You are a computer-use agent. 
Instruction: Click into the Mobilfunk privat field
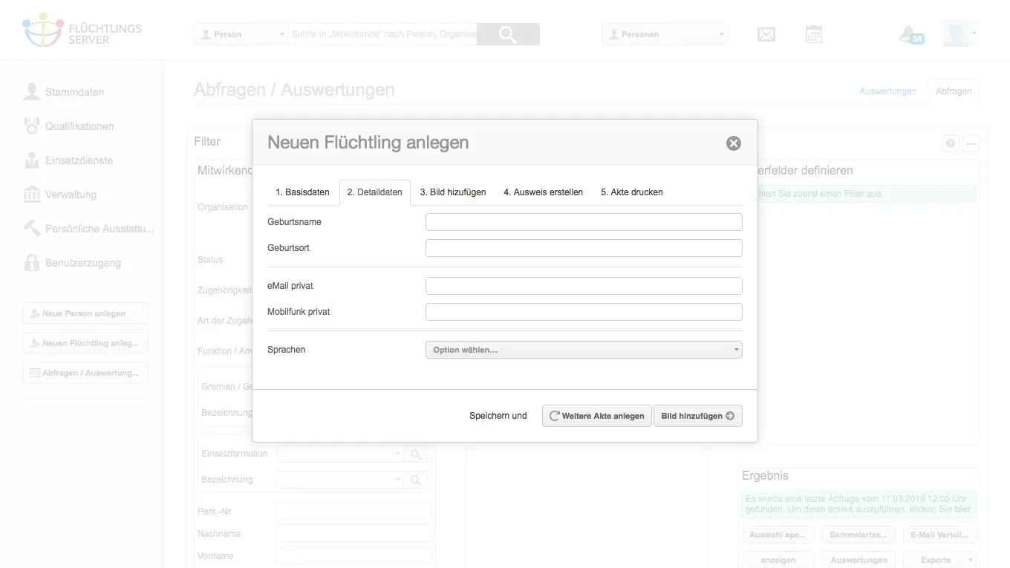click(x=584, y=312)
